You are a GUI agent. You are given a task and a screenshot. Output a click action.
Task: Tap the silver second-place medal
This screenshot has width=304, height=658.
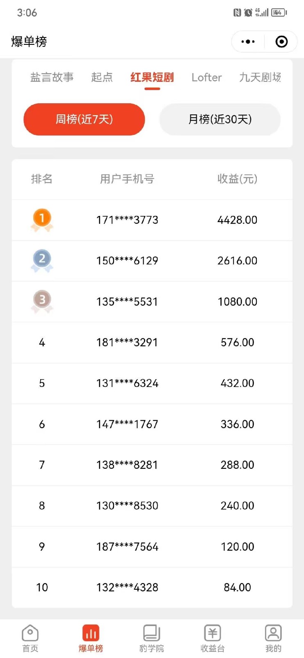click(x=42, y=260)
